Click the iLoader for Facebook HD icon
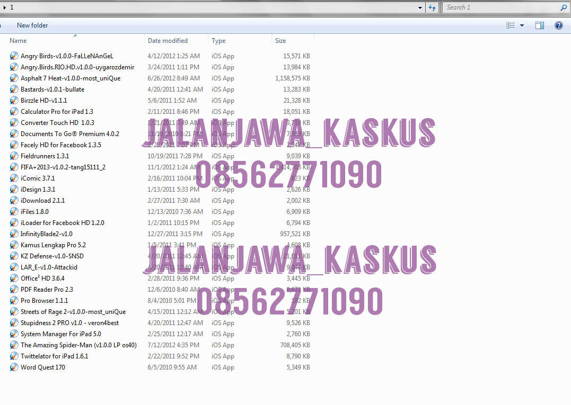571x405 pixels. 14,223
